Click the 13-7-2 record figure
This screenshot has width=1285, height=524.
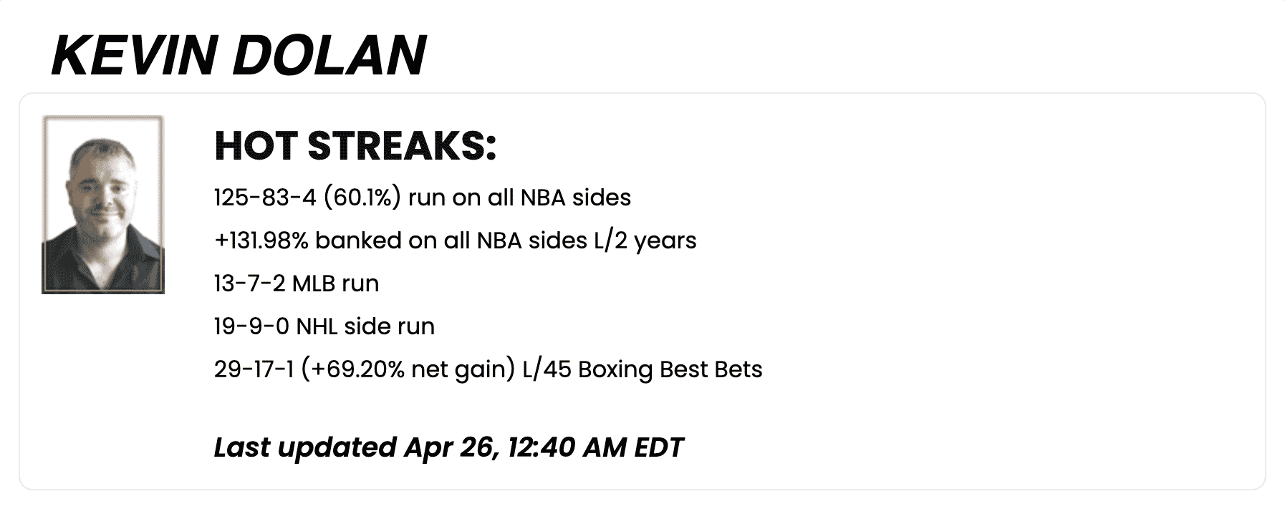click(x=249, y=283)
